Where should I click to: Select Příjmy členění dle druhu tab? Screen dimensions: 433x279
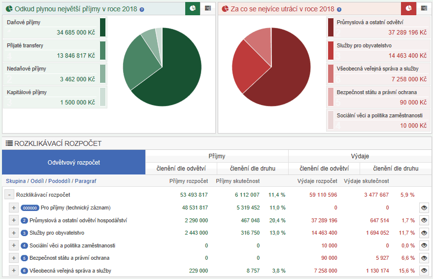pos(253,169)
